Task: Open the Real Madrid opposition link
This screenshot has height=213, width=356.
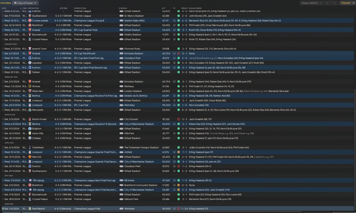Action: tap(38, 209)
